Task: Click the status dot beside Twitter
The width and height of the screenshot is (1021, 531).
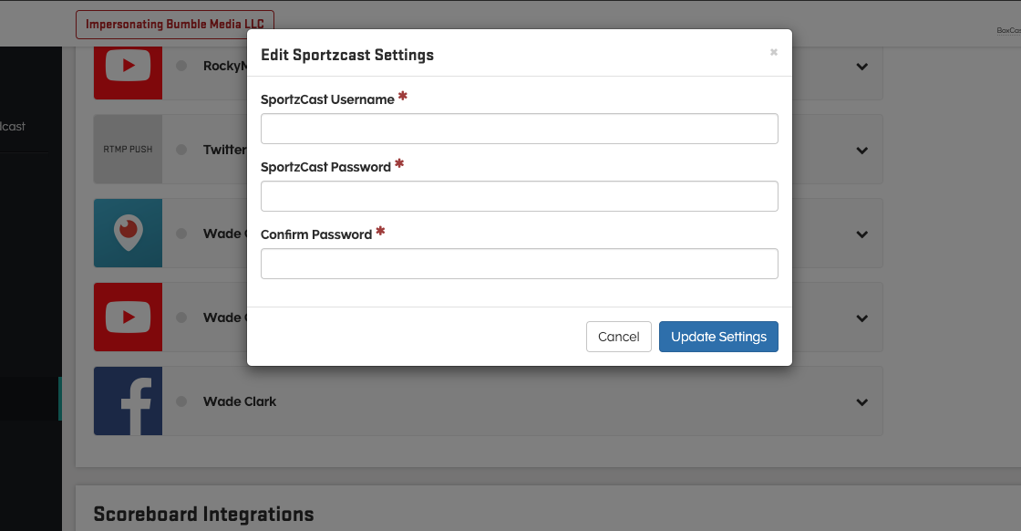Action: [181, 150]
